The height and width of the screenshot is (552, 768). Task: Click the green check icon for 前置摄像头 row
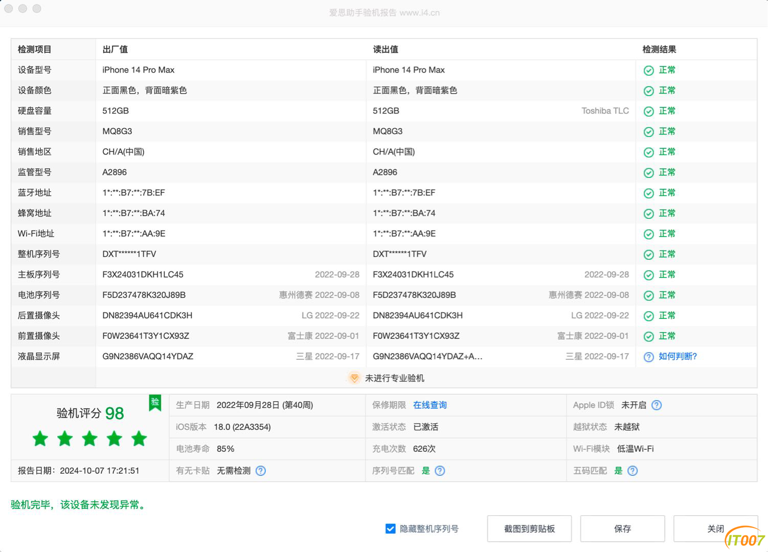point(648,336)
